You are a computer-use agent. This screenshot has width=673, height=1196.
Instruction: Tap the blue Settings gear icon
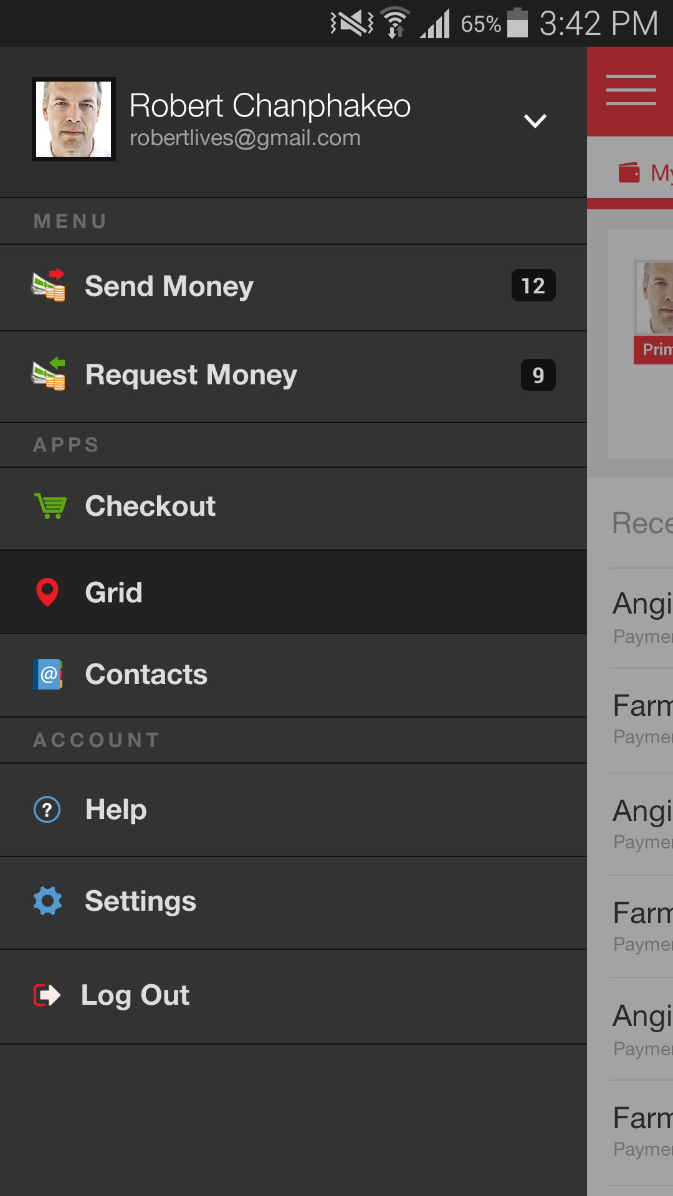(x=48, y=901)
